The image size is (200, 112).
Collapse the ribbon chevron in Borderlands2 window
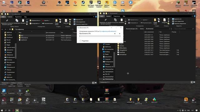pyautogui.click(x=192, y=16)
